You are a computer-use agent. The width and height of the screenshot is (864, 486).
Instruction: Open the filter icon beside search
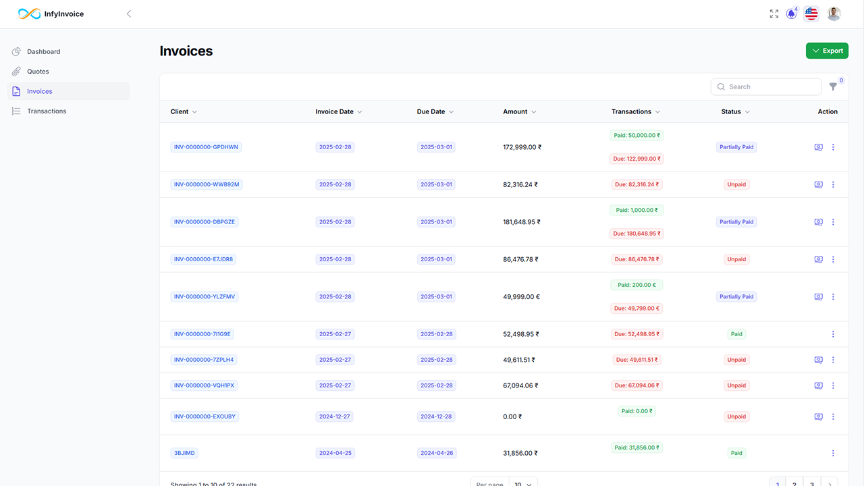tap(833, 86)
